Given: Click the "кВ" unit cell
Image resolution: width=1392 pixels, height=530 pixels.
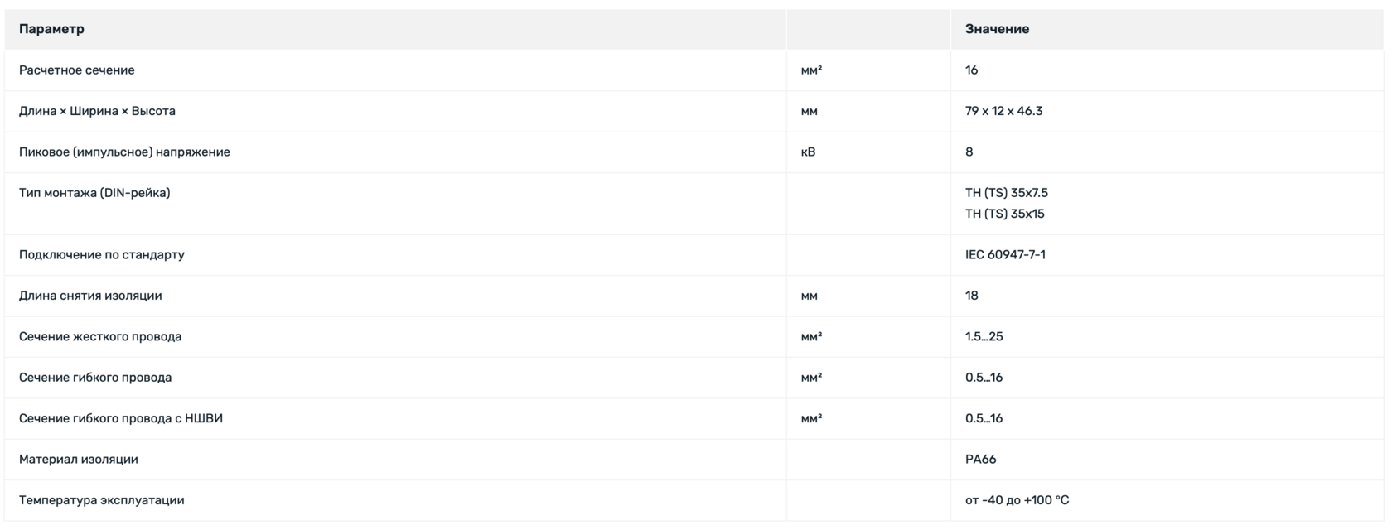Looking at the screenshot, I should (x=808, y=152).
